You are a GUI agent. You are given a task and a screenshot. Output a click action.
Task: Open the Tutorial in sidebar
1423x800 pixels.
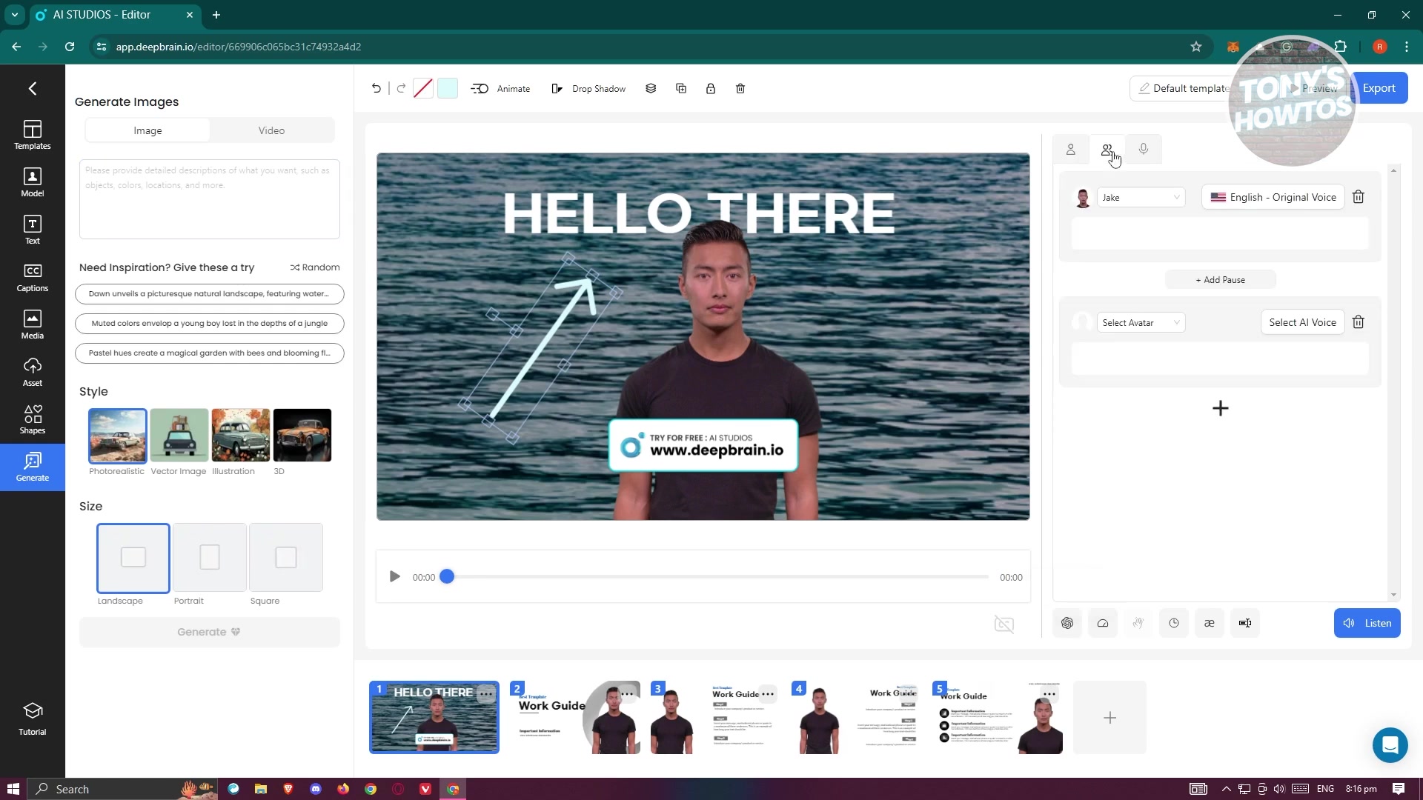coord(32,719)
